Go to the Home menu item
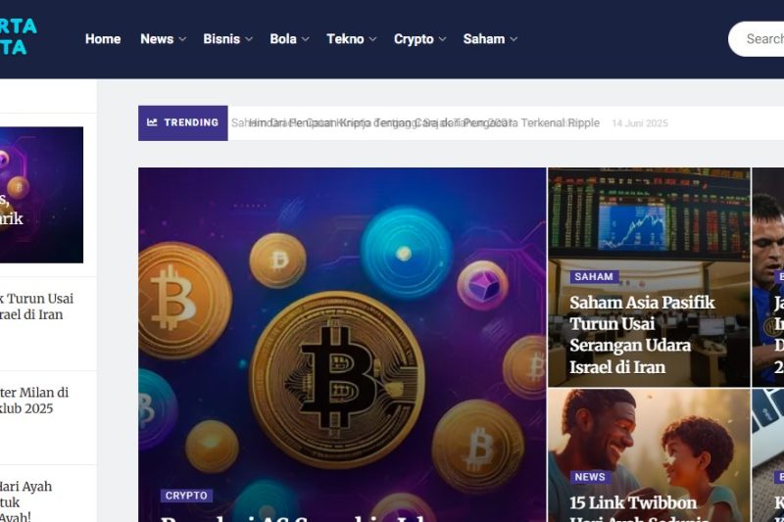The height and width of the screenshot is (522, 784). [103, 39]
